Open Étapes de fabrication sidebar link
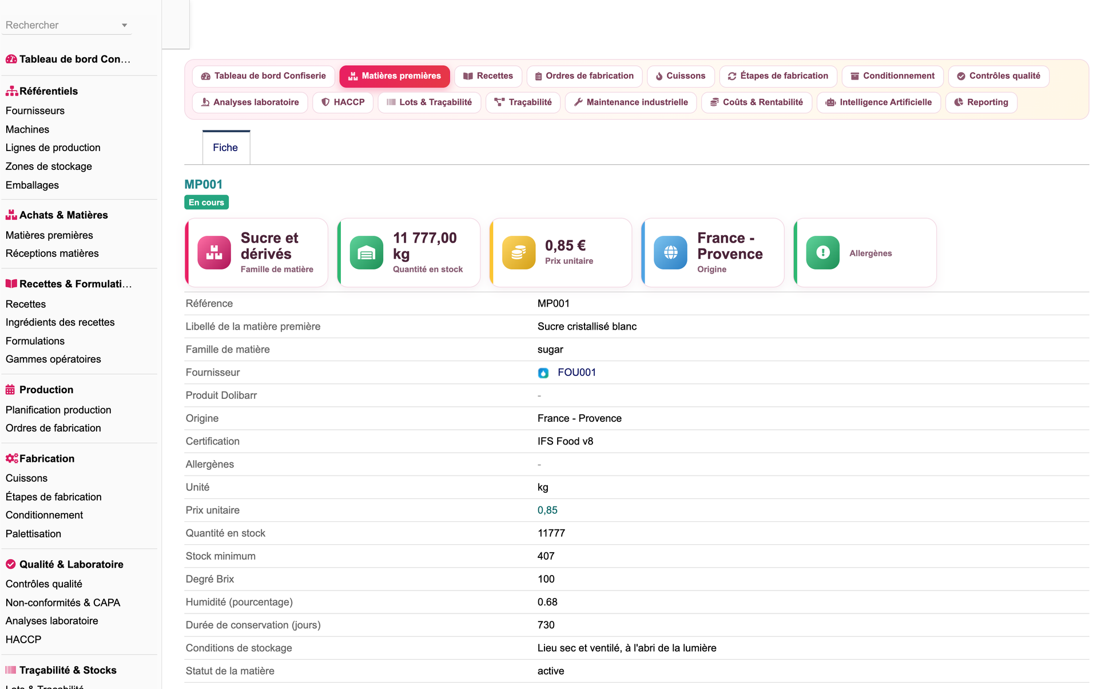 (54, 497)
